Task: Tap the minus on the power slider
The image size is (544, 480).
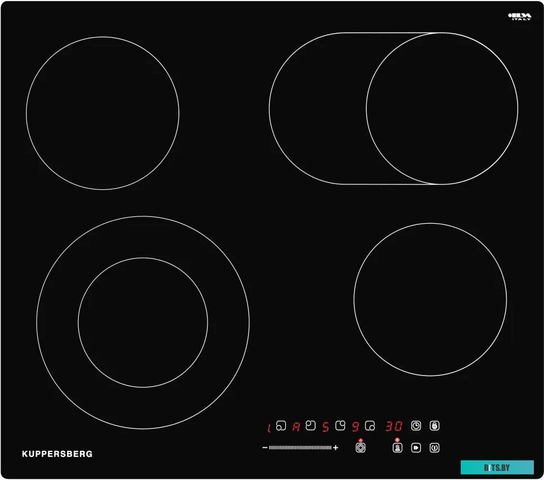Action: [264, 448]
